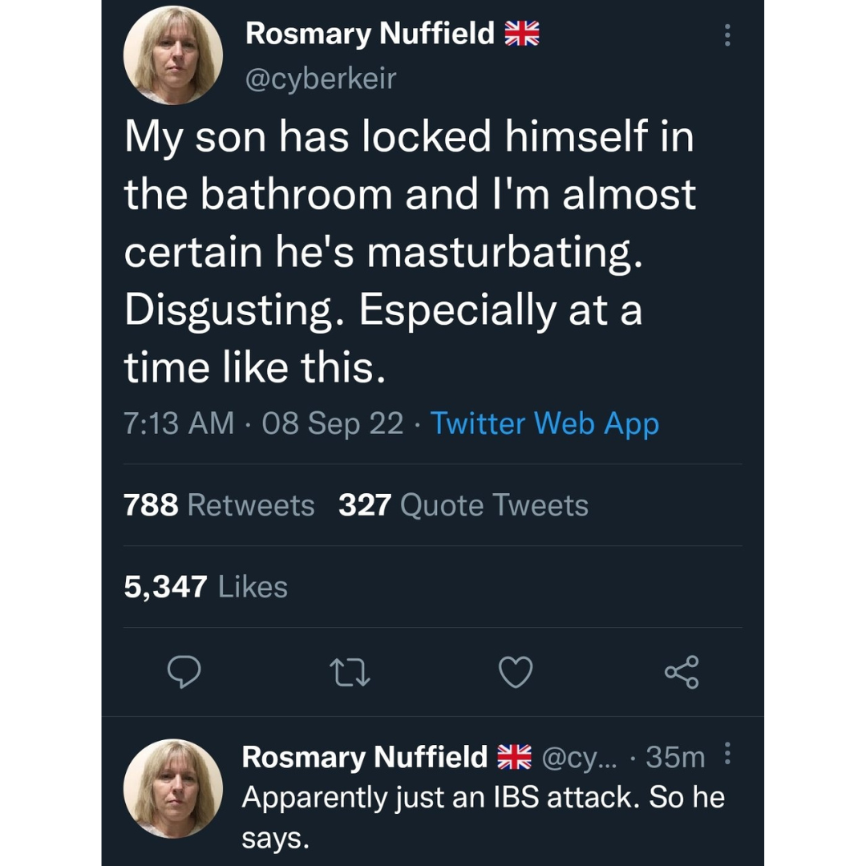
Task: Like the tweet with heart icon
Action: coord(516,672)
